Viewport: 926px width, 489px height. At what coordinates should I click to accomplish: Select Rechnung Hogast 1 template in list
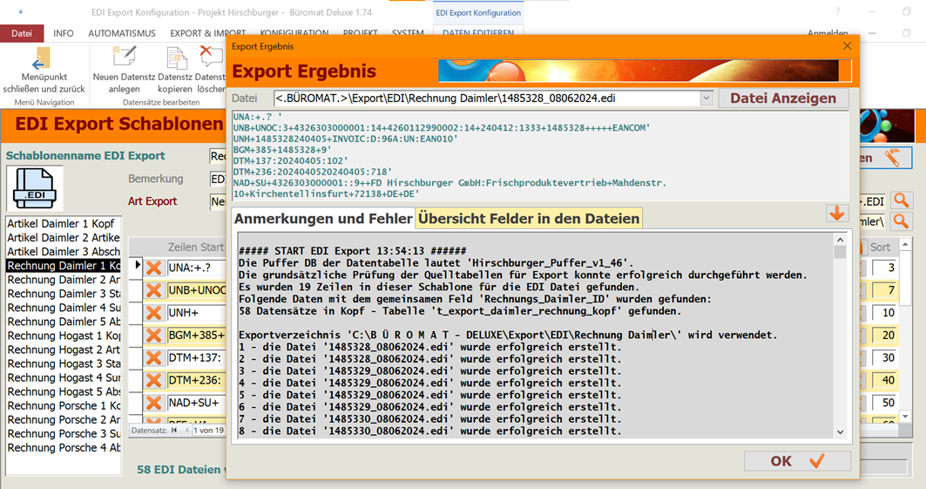coord(64,336)
